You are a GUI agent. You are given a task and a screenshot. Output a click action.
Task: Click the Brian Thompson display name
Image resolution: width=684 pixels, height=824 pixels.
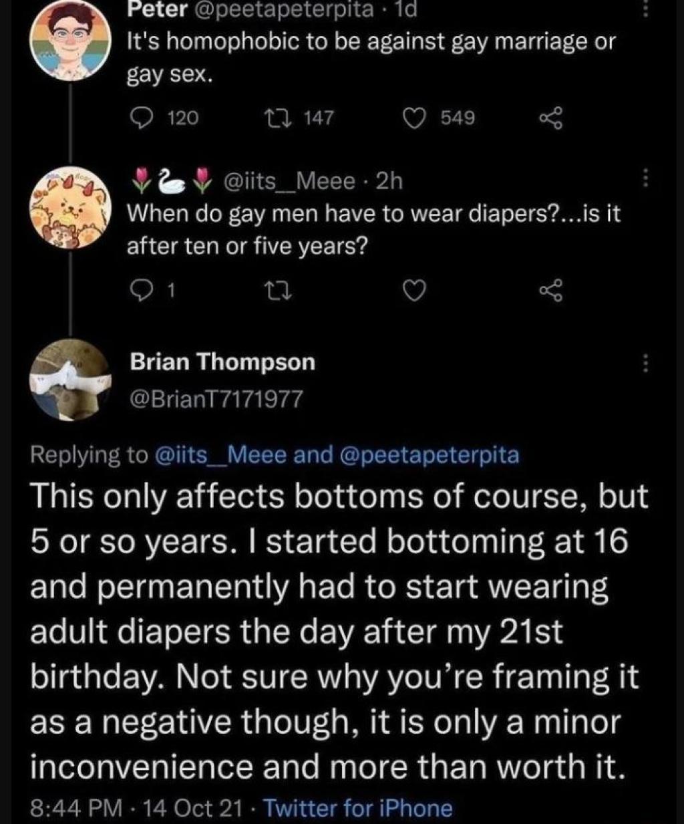pos(222,362)
